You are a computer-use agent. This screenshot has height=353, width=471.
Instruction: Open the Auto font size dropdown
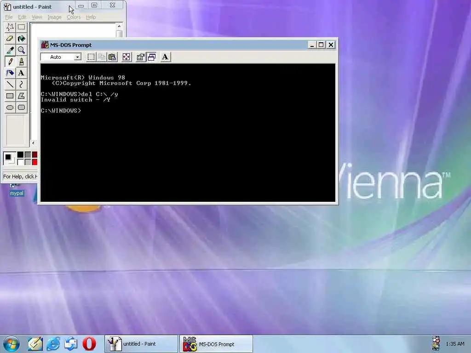coord(77,57)
